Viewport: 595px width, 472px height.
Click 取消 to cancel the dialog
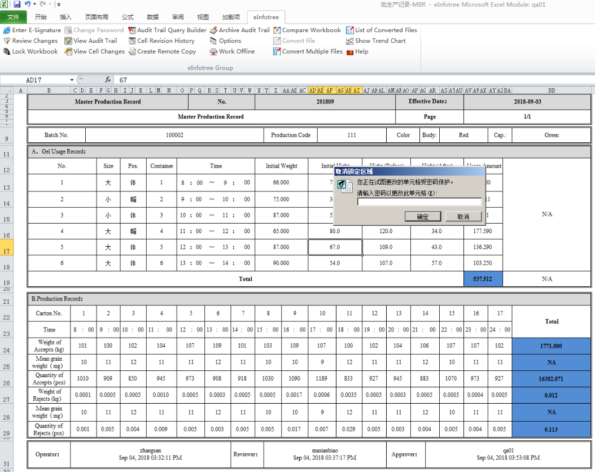tap(463, 217)
